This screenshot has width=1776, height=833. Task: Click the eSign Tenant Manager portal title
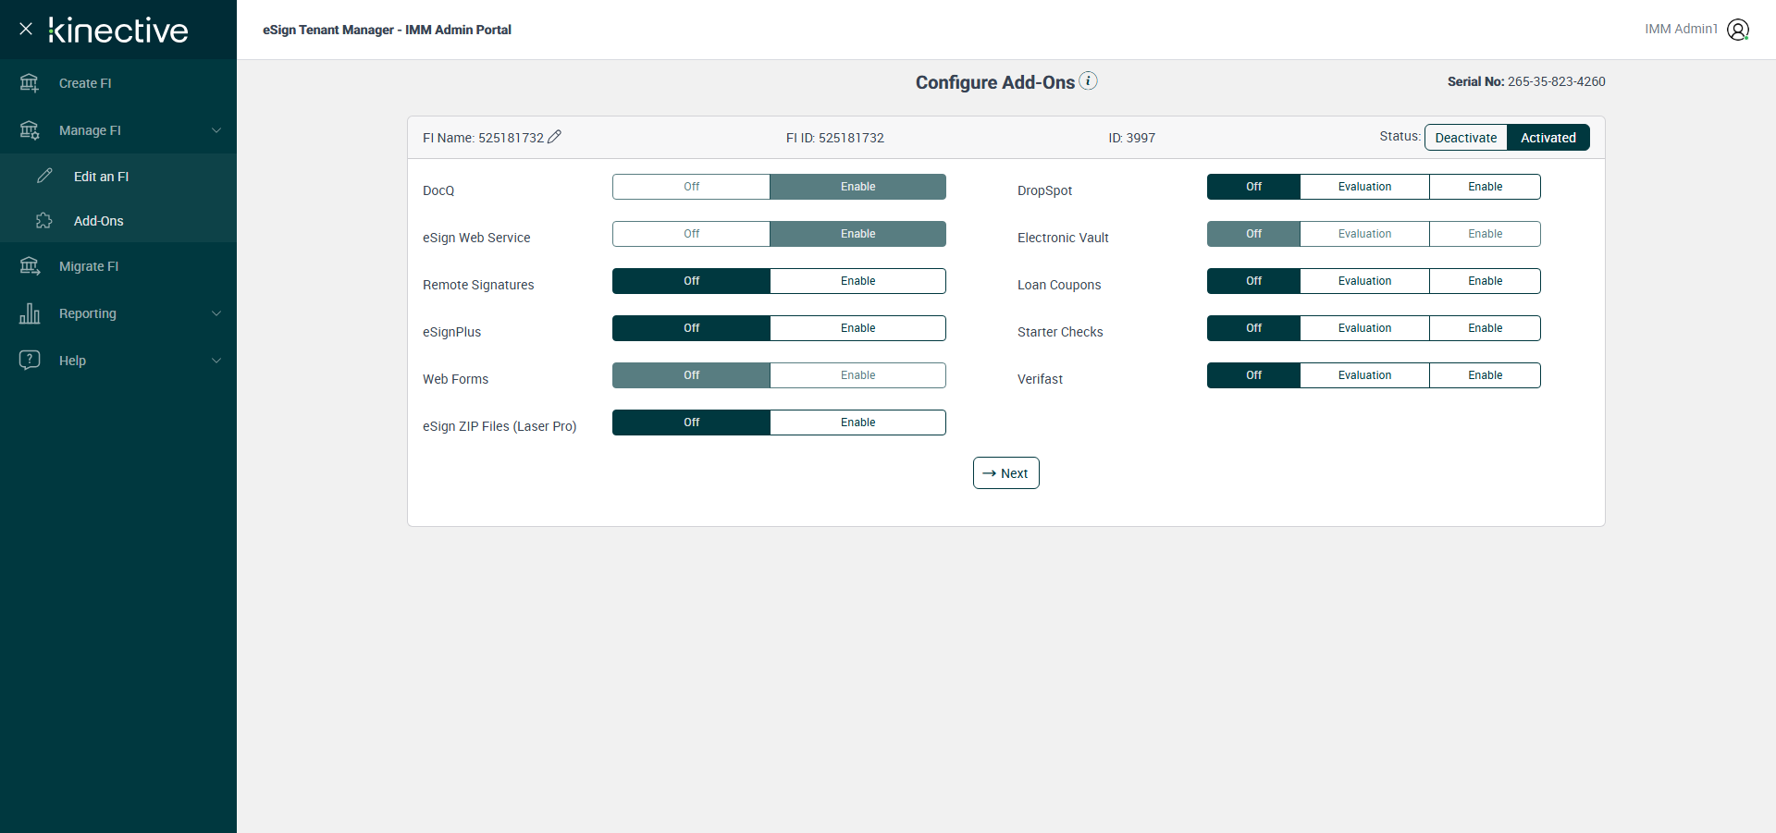(x=387, y=30)
